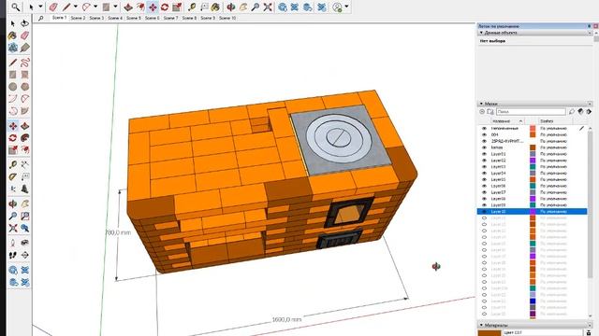Screen dimensions: 599x336
Task: Select the Position Camera tool in left toolbar
Action: click(x=12, y=243)
